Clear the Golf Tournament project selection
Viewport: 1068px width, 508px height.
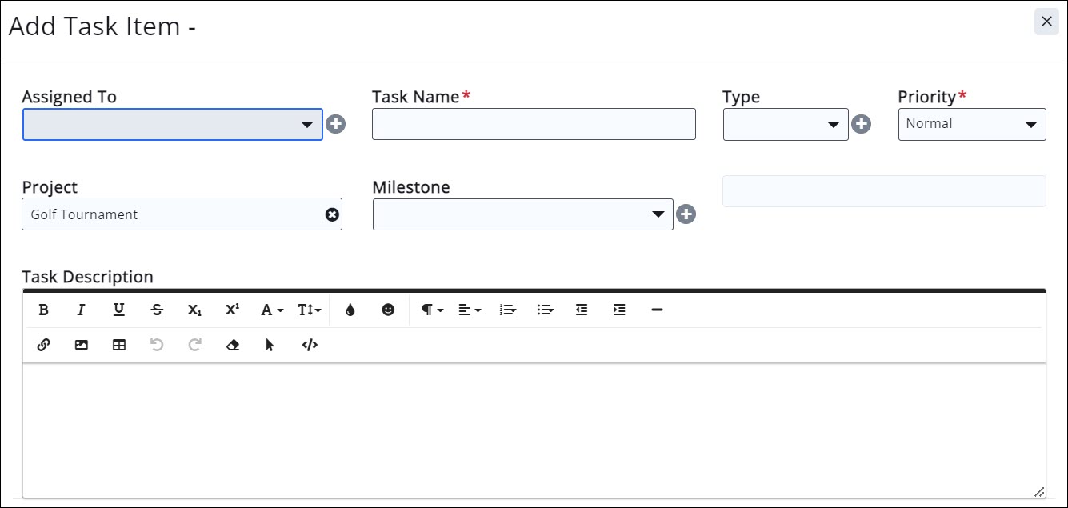coord(332,214)
